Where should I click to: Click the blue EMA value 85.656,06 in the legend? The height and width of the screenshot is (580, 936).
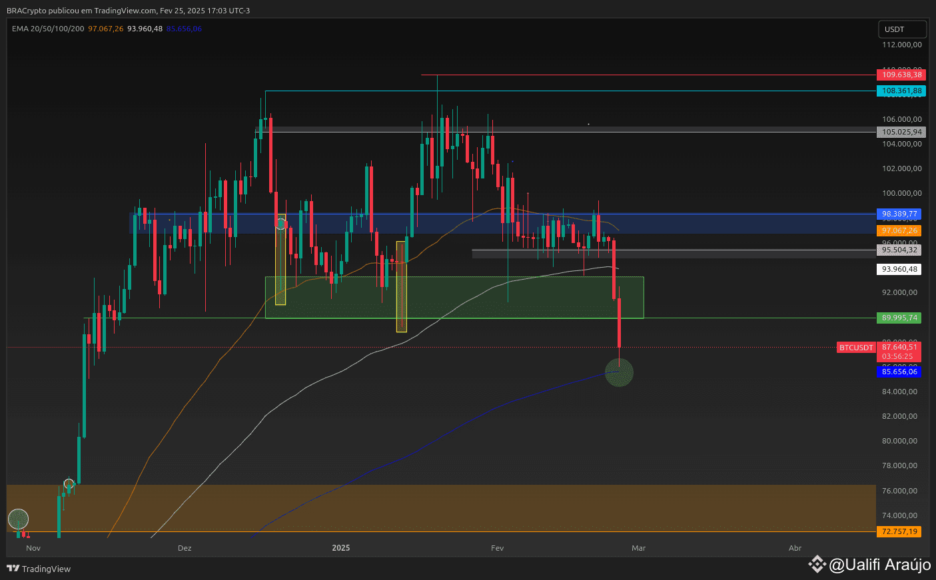(x=184, y=29)
